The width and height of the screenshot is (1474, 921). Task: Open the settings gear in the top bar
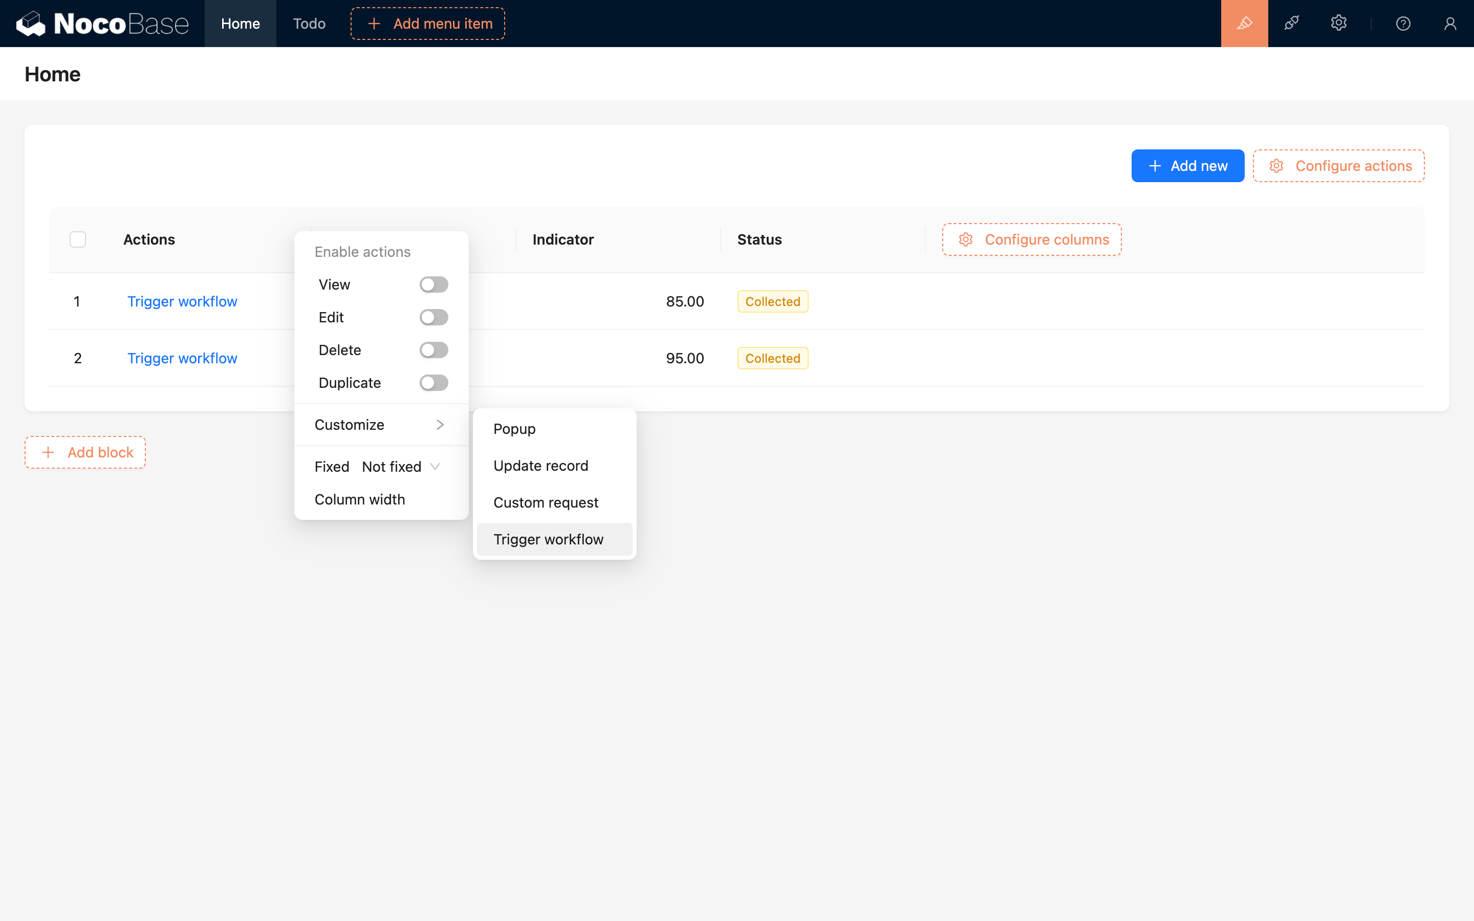coord(1338,23)
